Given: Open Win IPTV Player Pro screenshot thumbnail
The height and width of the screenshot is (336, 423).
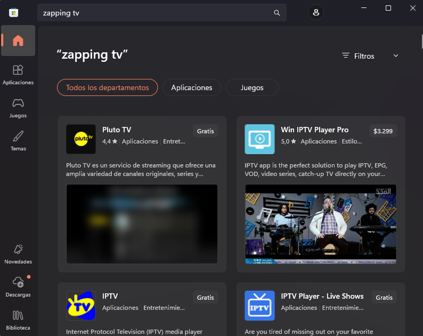Looking at the screenshot, I should (x=321, y=224).
